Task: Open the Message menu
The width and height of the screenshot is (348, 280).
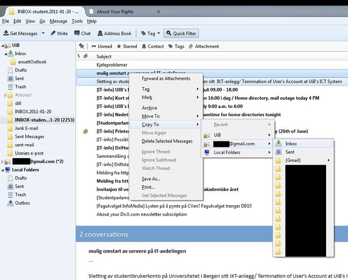Action: (x=58, y=21)
